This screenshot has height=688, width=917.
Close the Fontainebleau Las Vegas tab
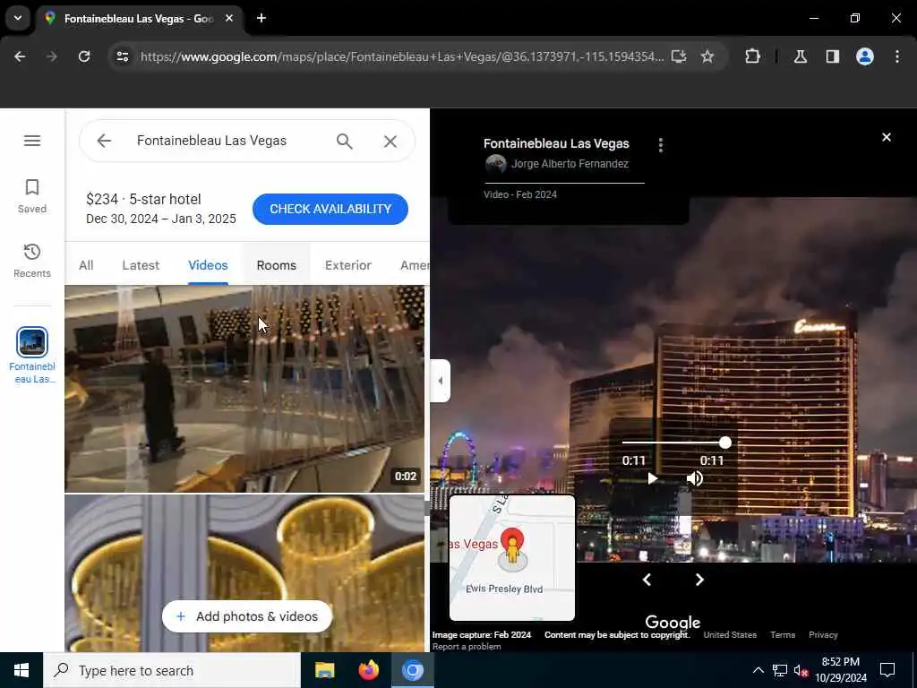tap(229, 18)
